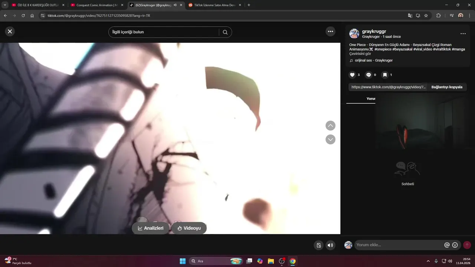Mute the video with the speaker icon
This screenshot has height=267, width=475.
(330, 245)
